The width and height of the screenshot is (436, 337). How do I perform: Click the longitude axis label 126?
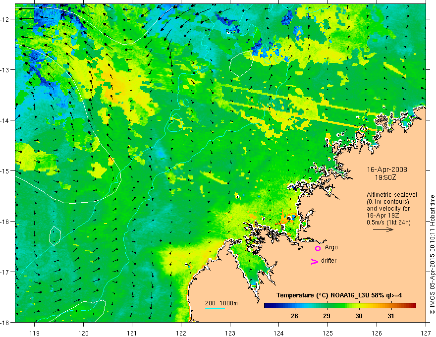click(x=377, y=333)
